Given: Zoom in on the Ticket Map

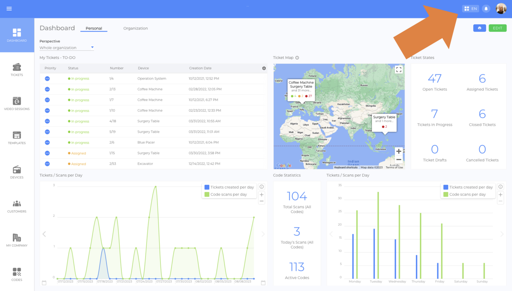Looking at the screenshot, I should (x=399, y=151).
